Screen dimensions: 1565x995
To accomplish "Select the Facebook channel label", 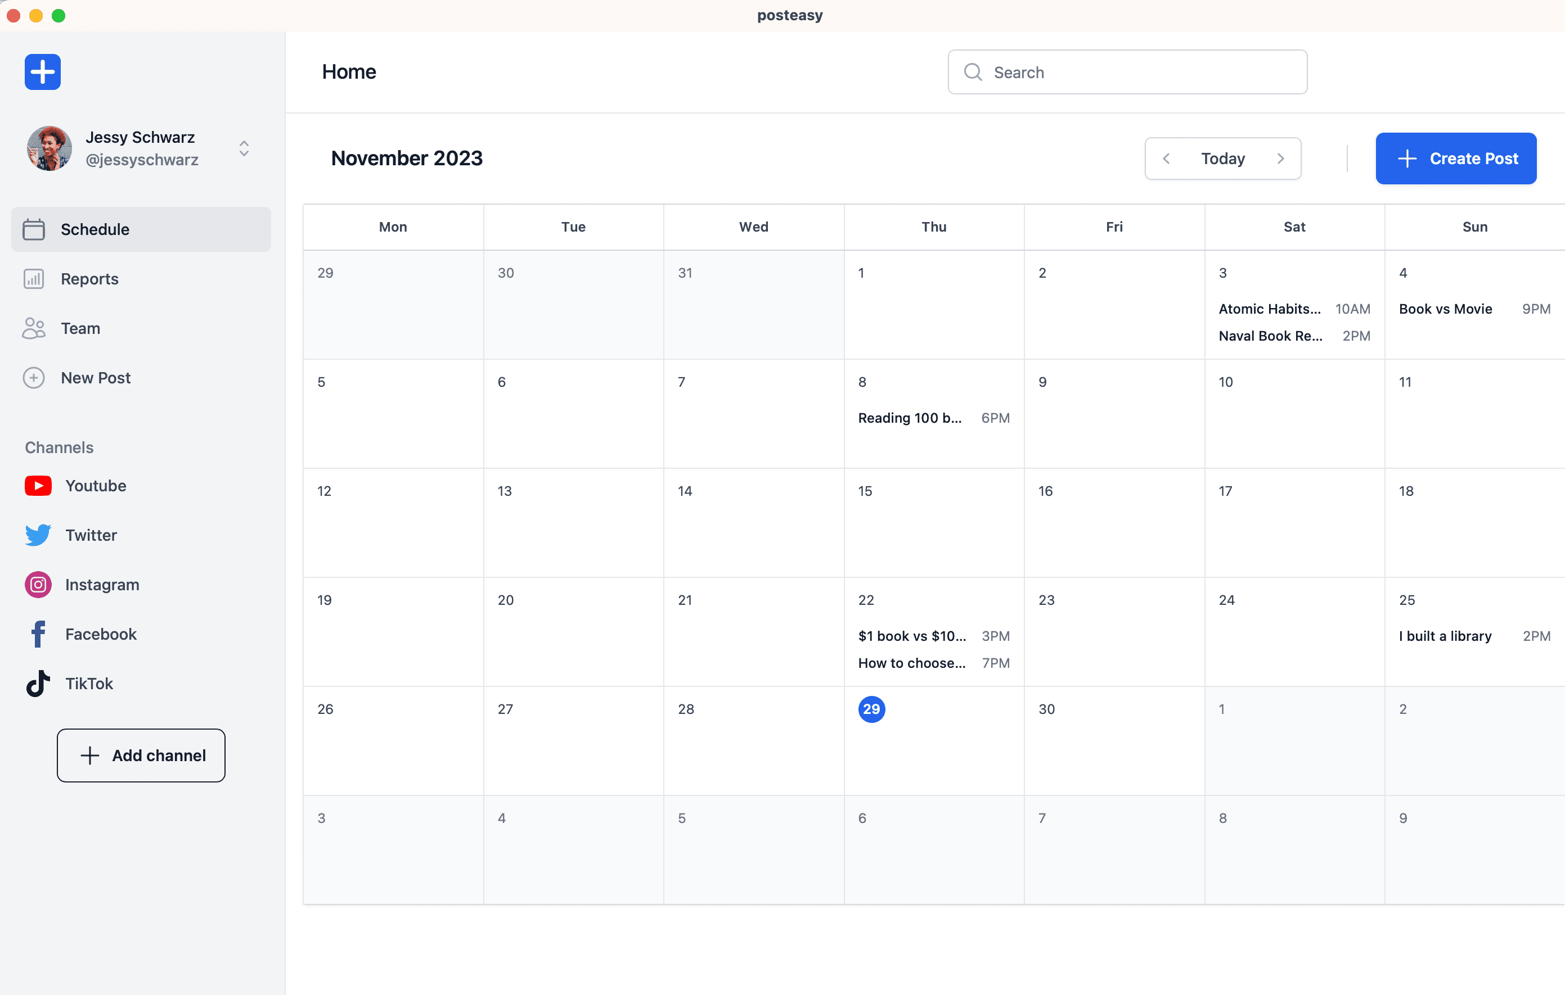I will 101,634.
